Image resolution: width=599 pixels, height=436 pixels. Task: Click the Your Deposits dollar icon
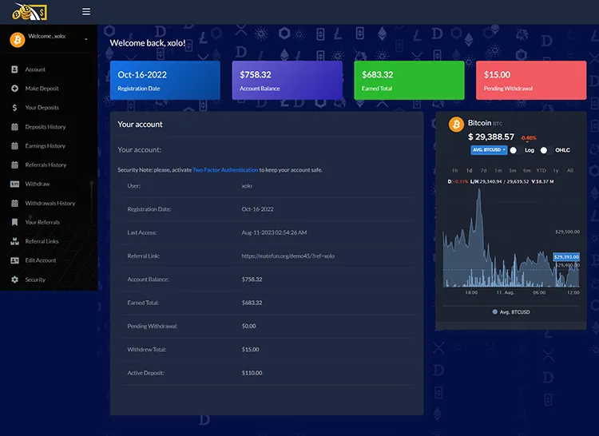(14, 107)
